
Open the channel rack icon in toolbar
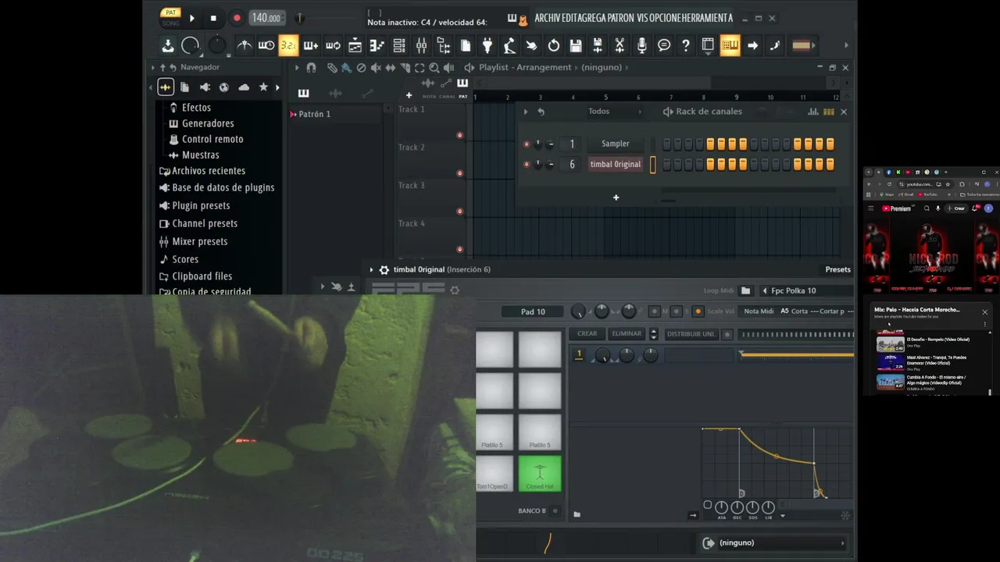399,45
